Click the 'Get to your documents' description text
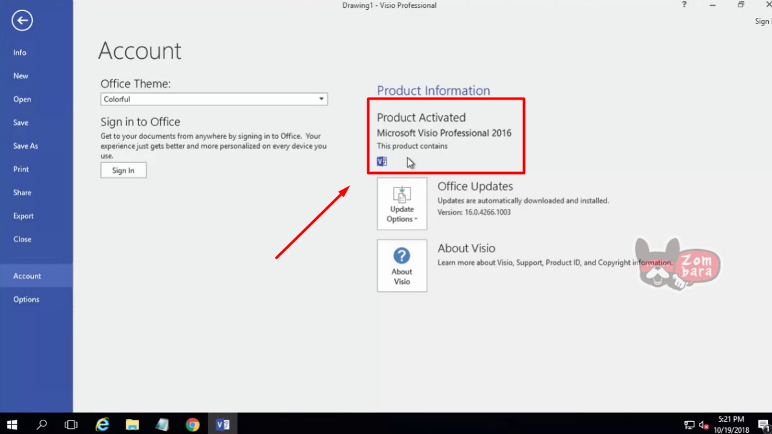772x434 pixels. pyautogui.click(x=213, y=146)
